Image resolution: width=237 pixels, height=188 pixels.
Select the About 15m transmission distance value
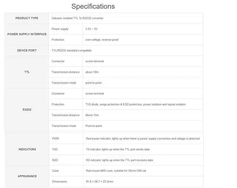(x=92, y=115)
